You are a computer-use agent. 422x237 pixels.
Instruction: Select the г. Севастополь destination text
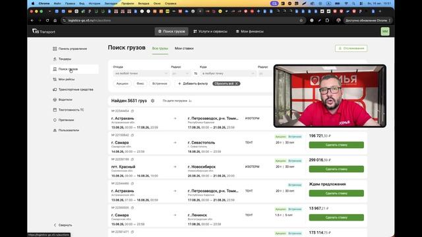tap(201, 143)
